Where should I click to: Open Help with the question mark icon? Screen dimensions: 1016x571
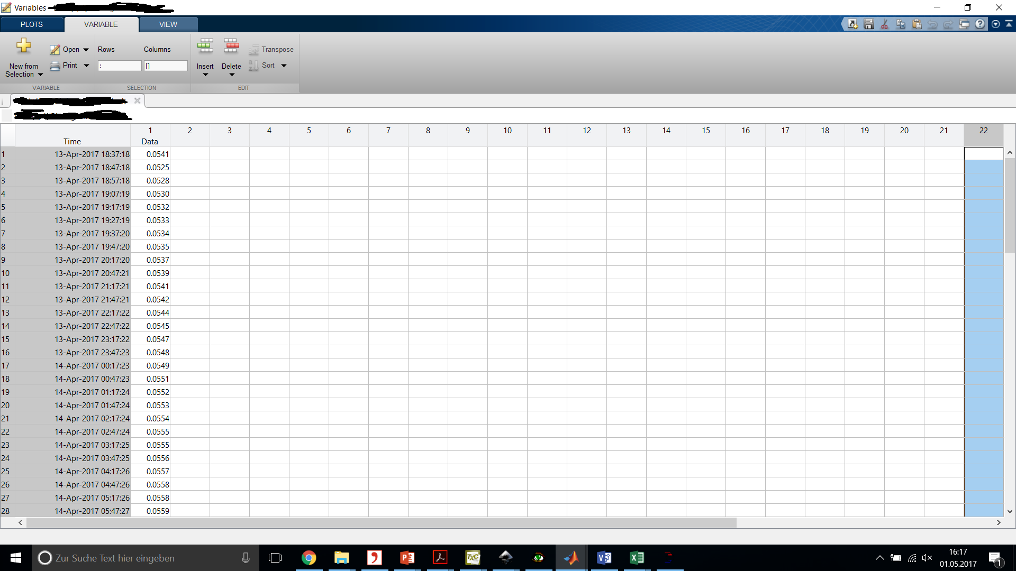(x=980, y=24)
